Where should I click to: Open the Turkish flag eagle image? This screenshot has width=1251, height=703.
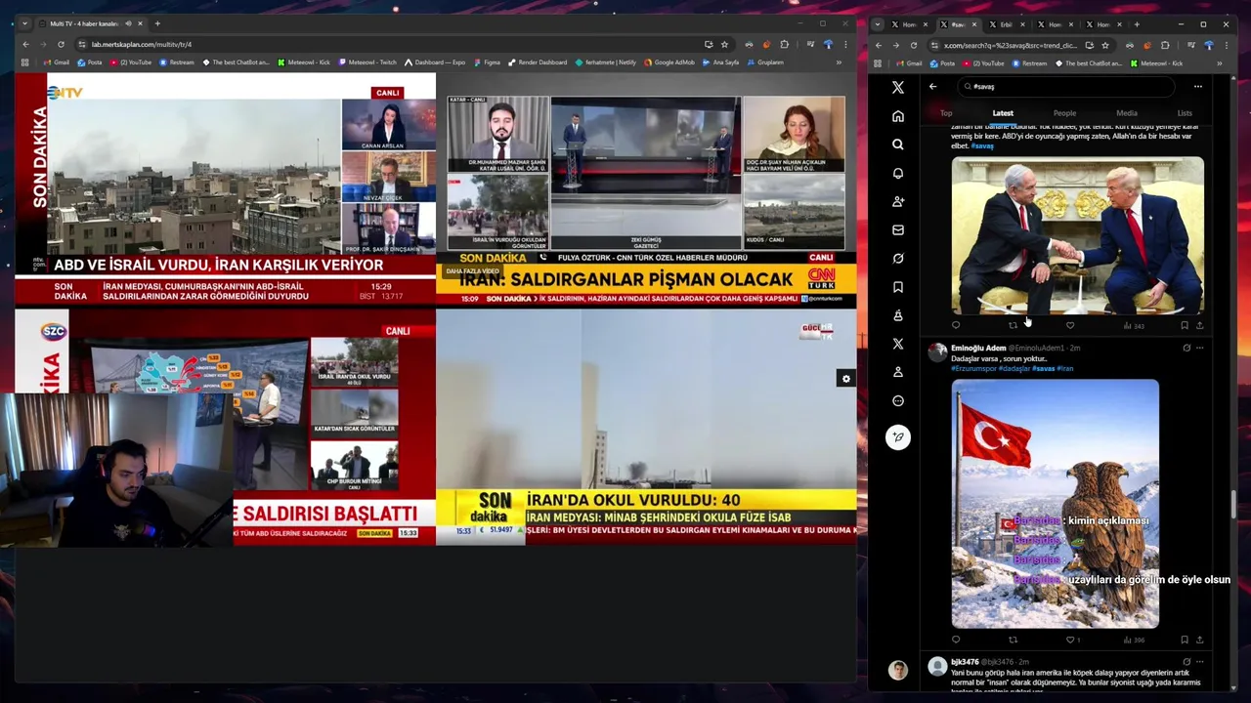point(1056,504)
